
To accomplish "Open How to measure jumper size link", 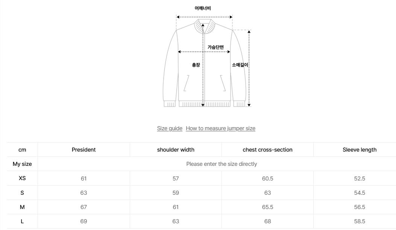I will click(x=220, y=128).
